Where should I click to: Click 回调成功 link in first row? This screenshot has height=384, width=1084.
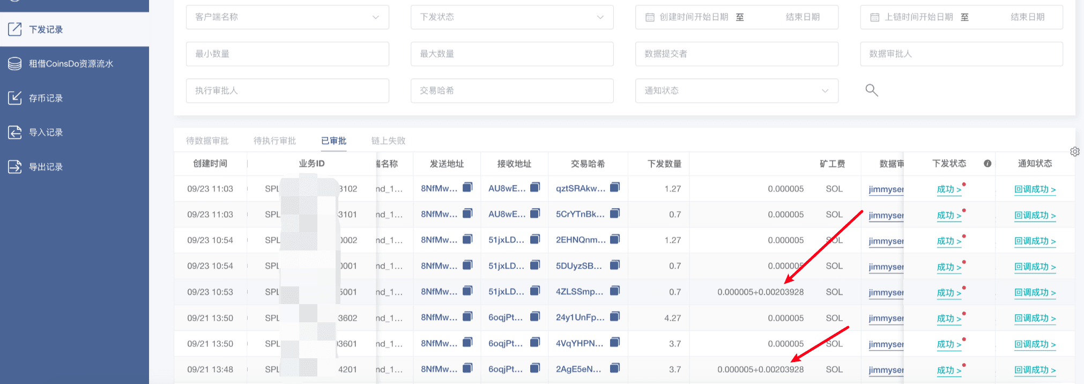[x=1035, y=189]
